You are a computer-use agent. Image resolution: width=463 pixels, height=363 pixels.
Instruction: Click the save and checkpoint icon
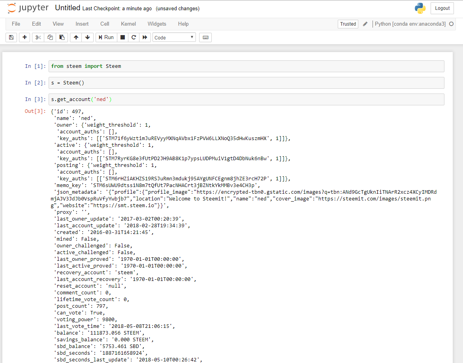[11, 37]
